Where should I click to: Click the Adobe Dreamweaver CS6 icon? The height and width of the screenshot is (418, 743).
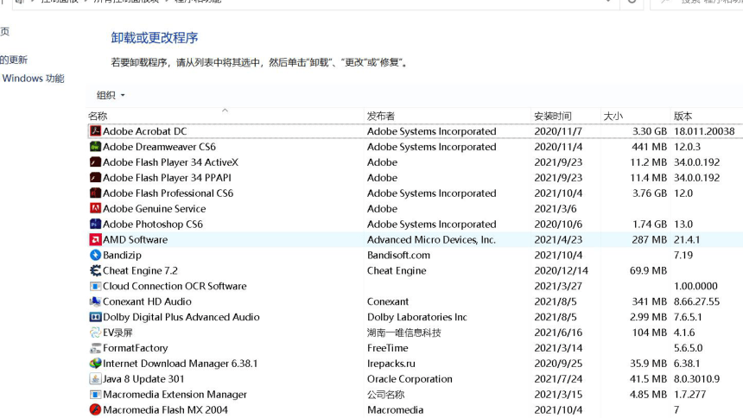click(x=95, y=147)
